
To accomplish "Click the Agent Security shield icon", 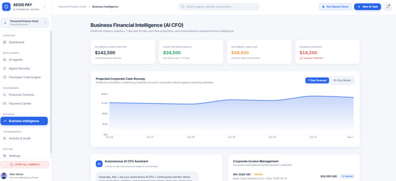I will pyautogui.click(x=4, y=68).
